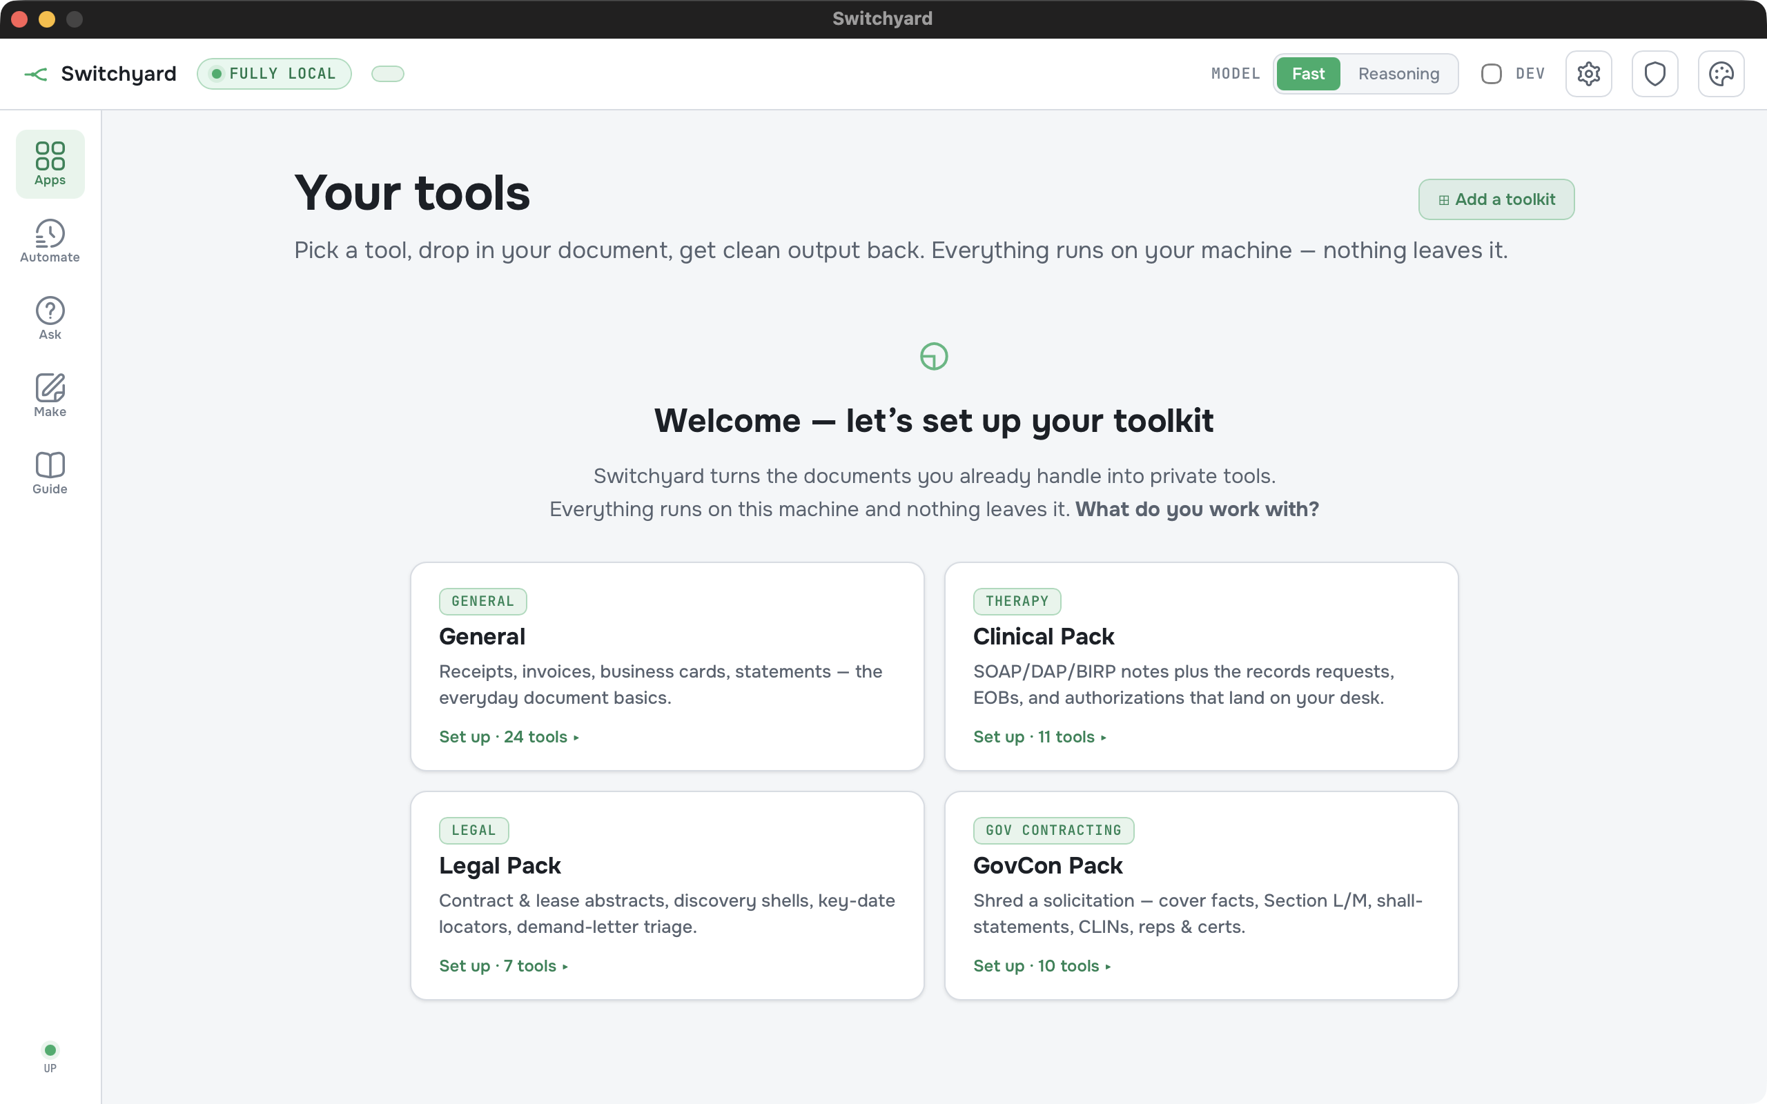Click the settings gear icon
The width and height of the screenshot is (1767, 1104).
click(1588, 74)
